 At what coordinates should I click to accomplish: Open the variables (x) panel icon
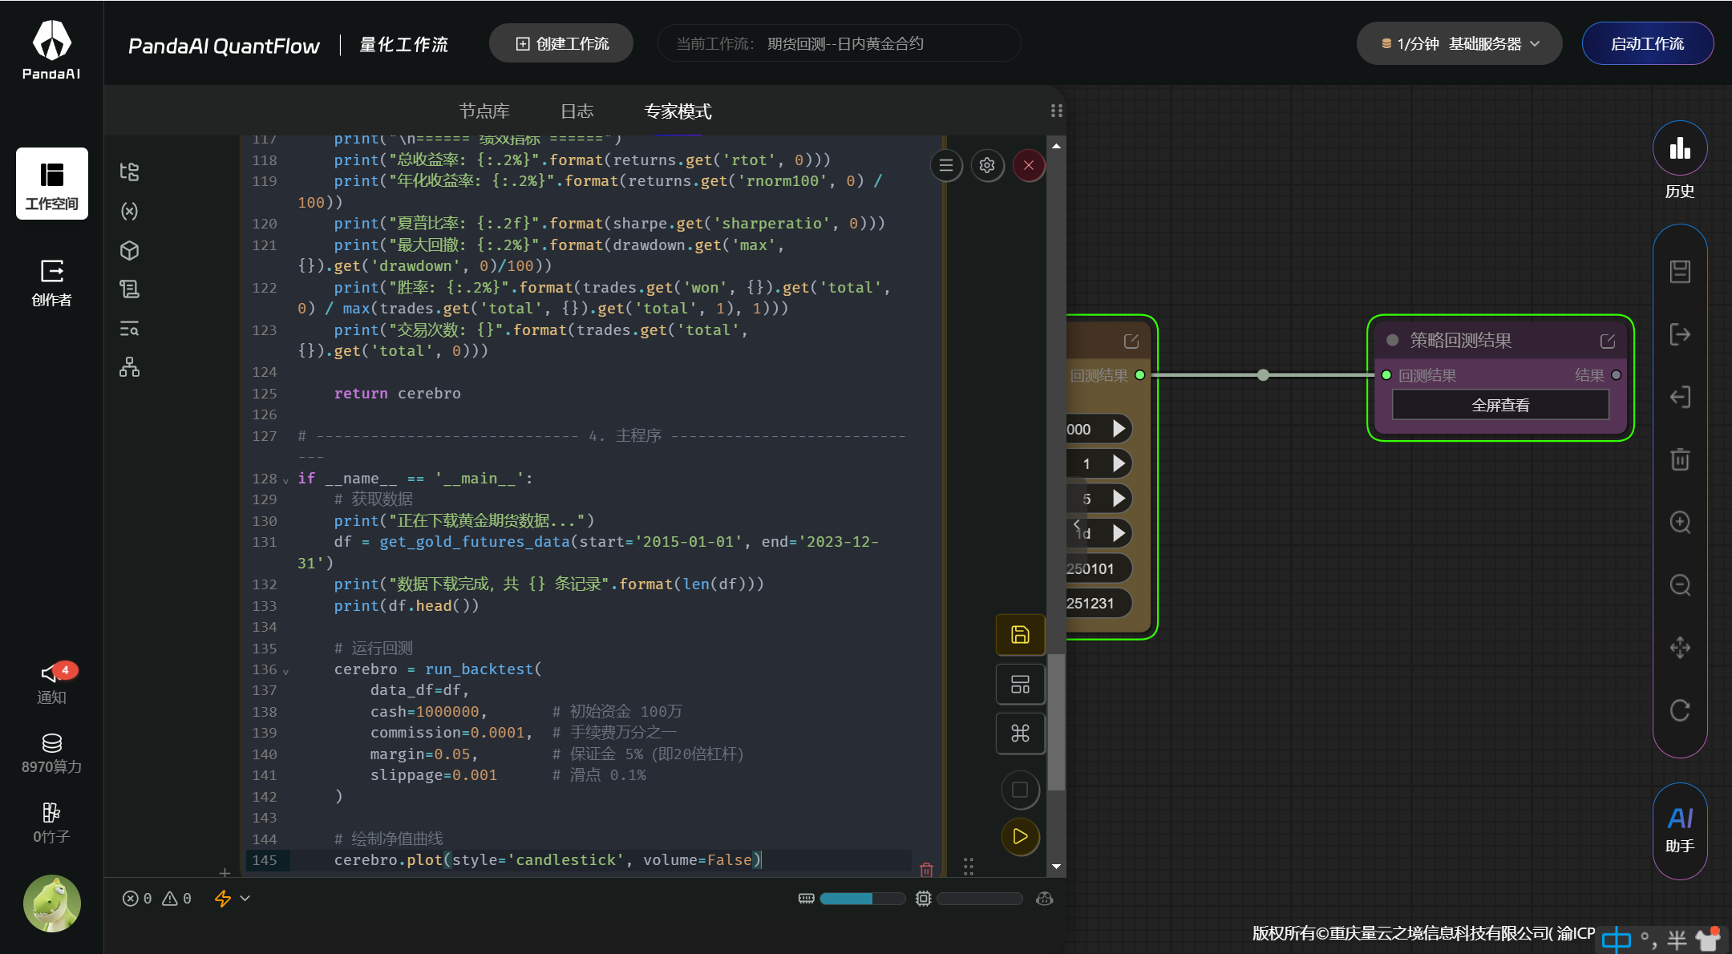tap(129, 211)
